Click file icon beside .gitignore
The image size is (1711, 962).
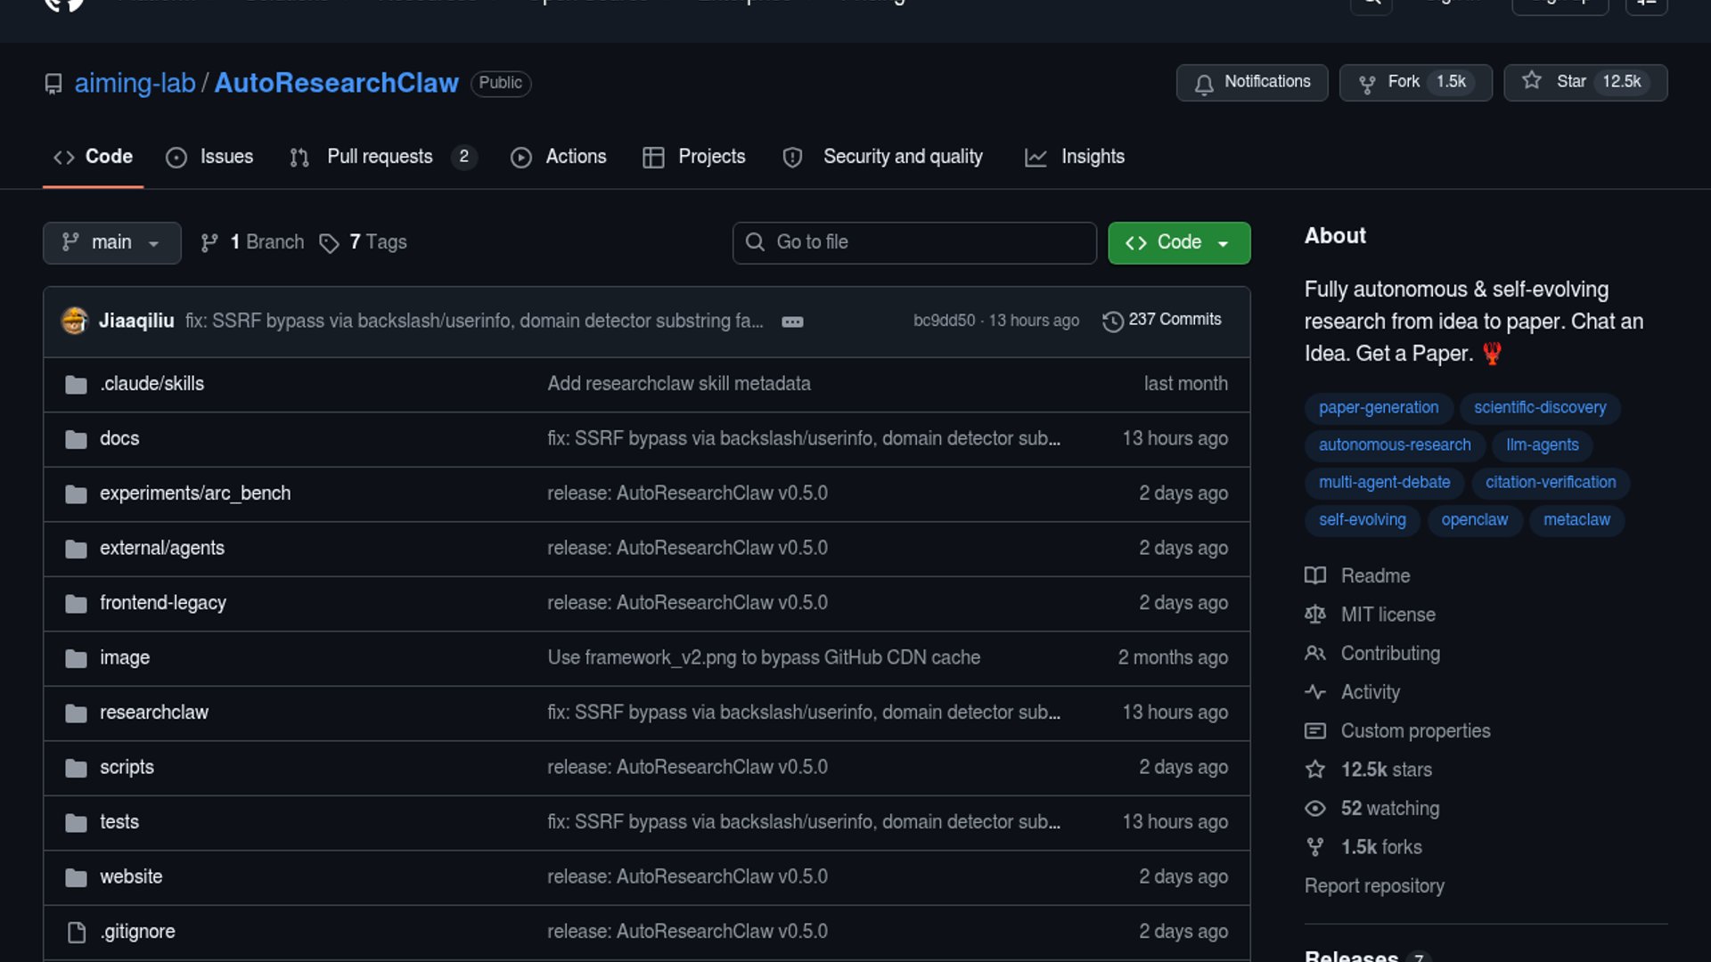77,933
